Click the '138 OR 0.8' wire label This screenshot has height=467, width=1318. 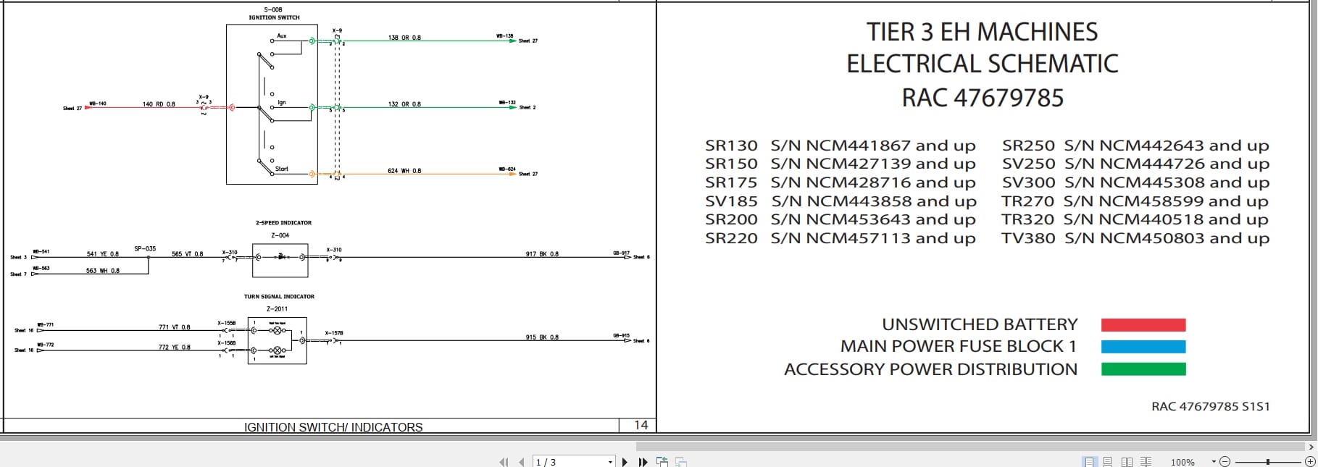click(404, 38)
